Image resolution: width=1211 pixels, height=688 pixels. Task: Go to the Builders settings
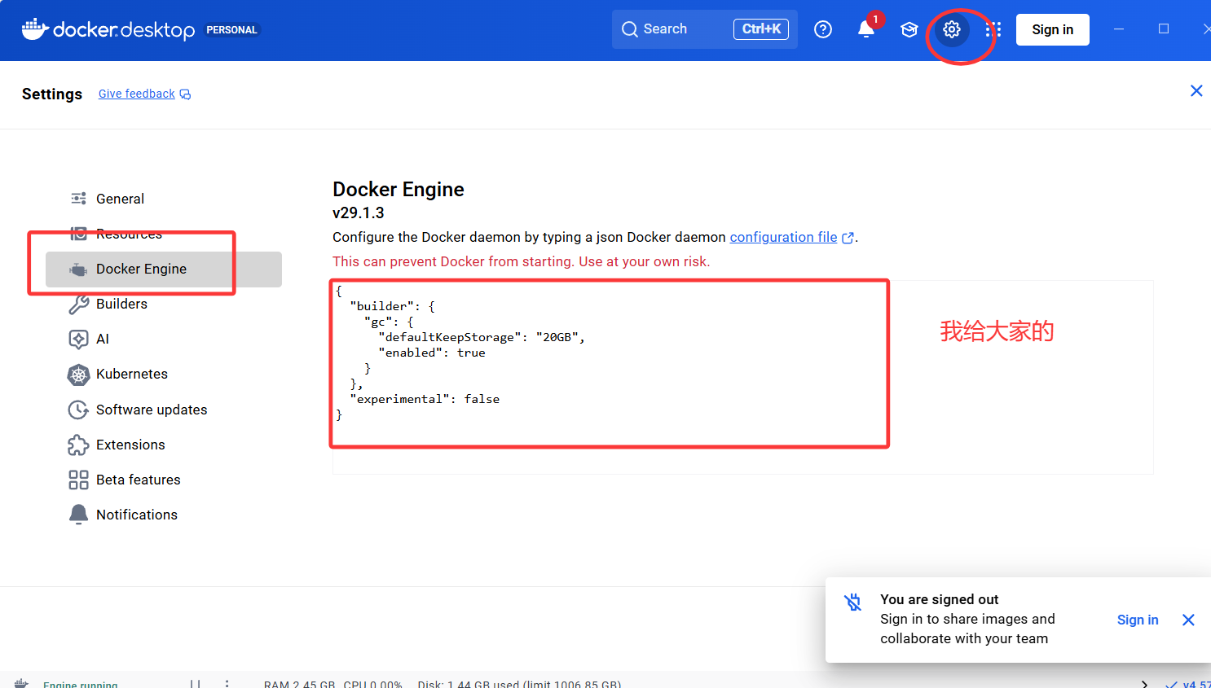pos(164,305)
